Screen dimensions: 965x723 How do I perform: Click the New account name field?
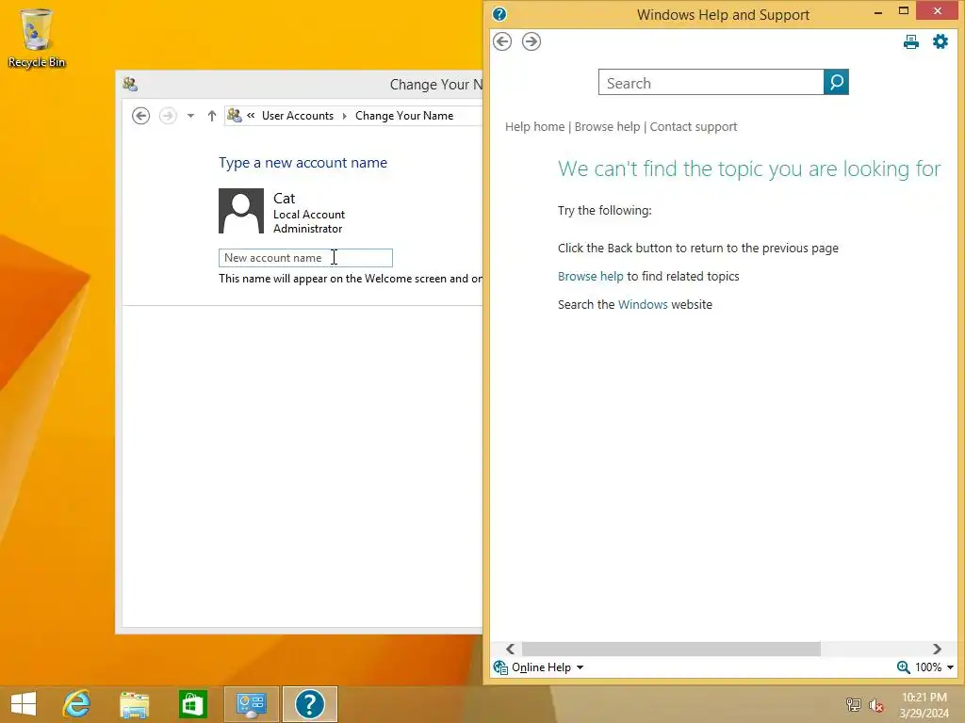point(305,258)
